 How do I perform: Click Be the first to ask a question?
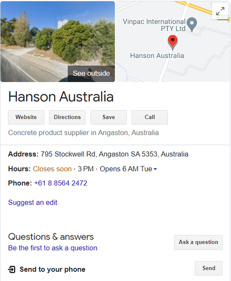(x=53, y=248)
